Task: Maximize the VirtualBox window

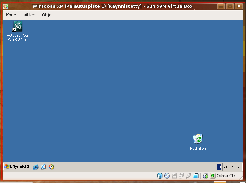Action: pos(230,6)
